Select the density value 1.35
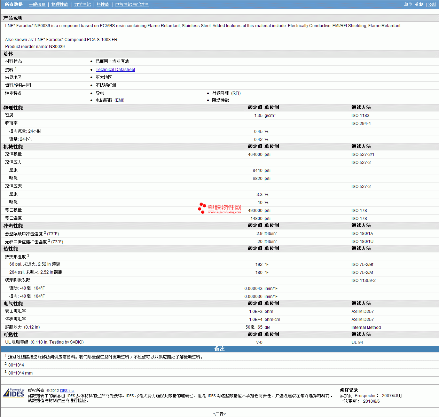 pyautogui.click(x=258, y=116)
